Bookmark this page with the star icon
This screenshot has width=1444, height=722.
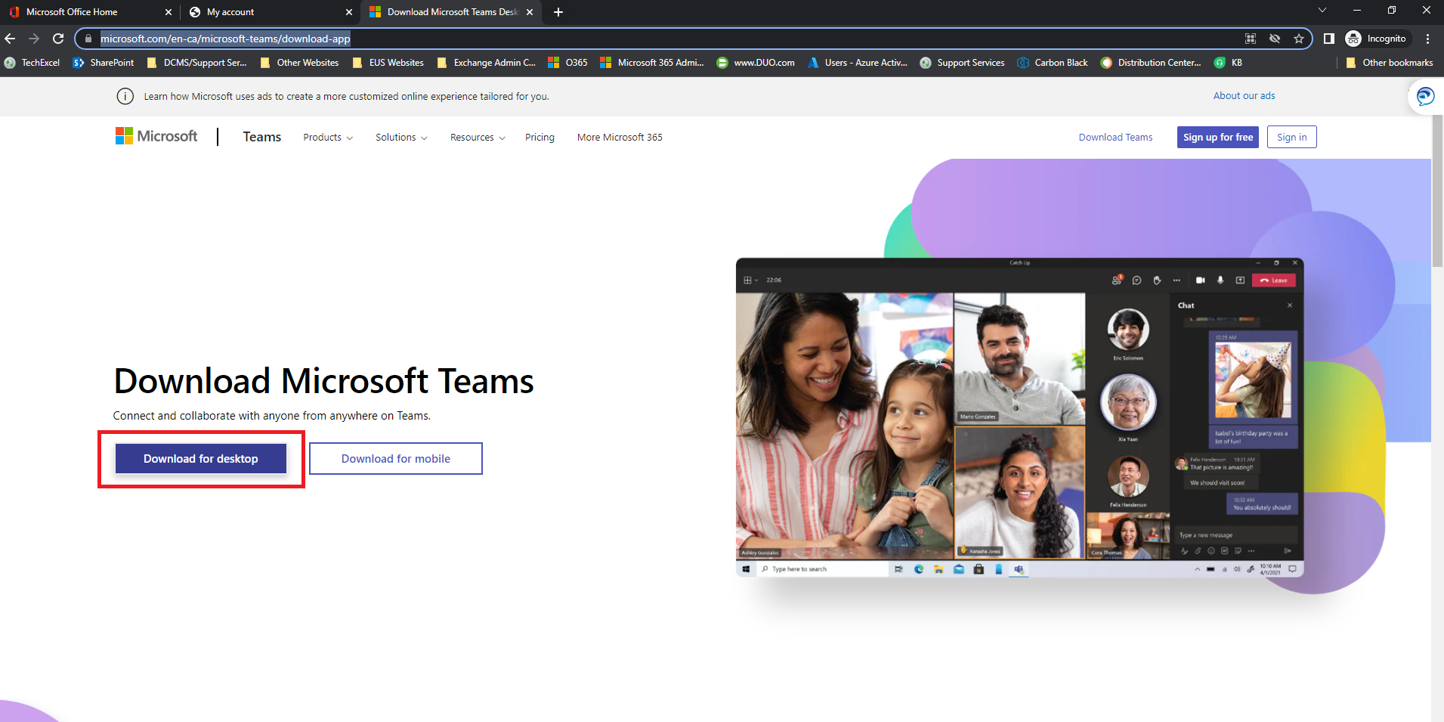[x=1299, y=39]
